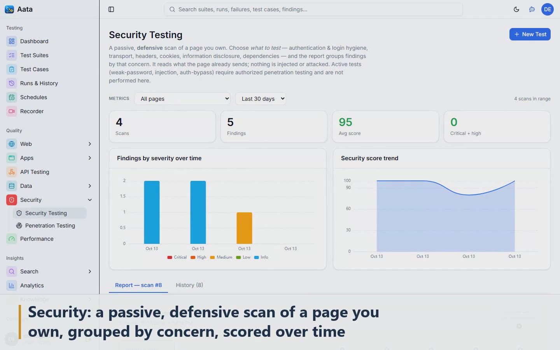Select the Search magnifier sidebar icon
This screenshot has height=350, width=560.
point(12,271)
